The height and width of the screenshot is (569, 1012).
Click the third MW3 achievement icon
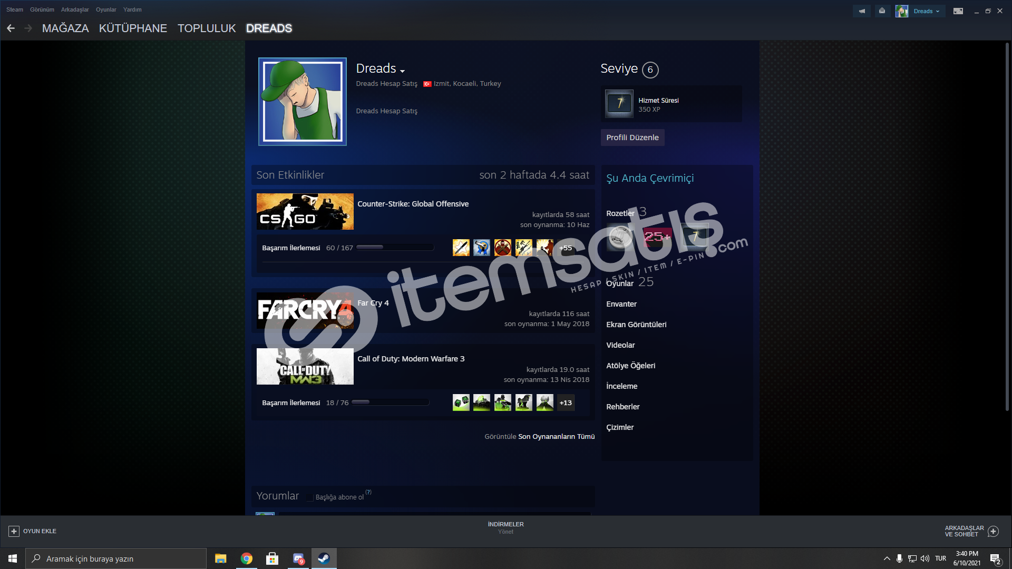tap(503, 403)
